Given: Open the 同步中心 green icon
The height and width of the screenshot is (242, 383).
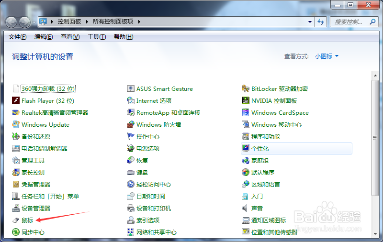Looking at the screenshot, I should click(16, 232).
